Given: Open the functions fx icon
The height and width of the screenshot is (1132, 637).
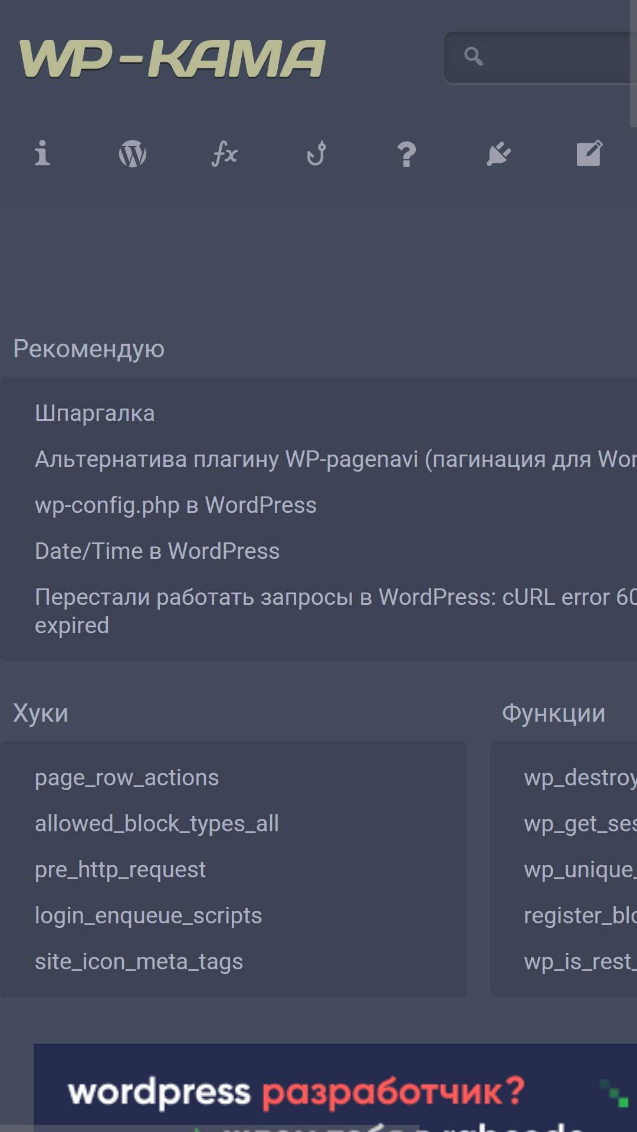Looking at the screenshot, I should pyautogui.click(x=225, y=154).
